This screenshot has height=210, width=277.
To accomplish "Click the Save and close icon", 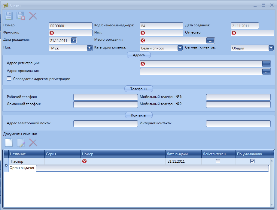I will pos(20,16).
